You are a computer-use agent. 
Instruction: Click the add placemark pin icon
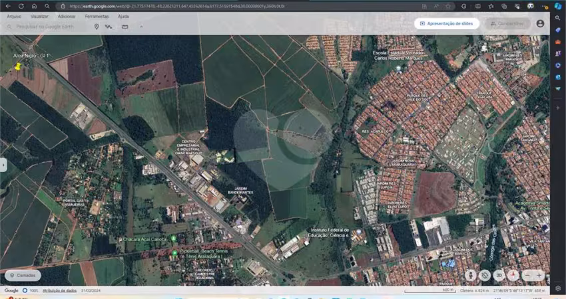coord(97,27)
